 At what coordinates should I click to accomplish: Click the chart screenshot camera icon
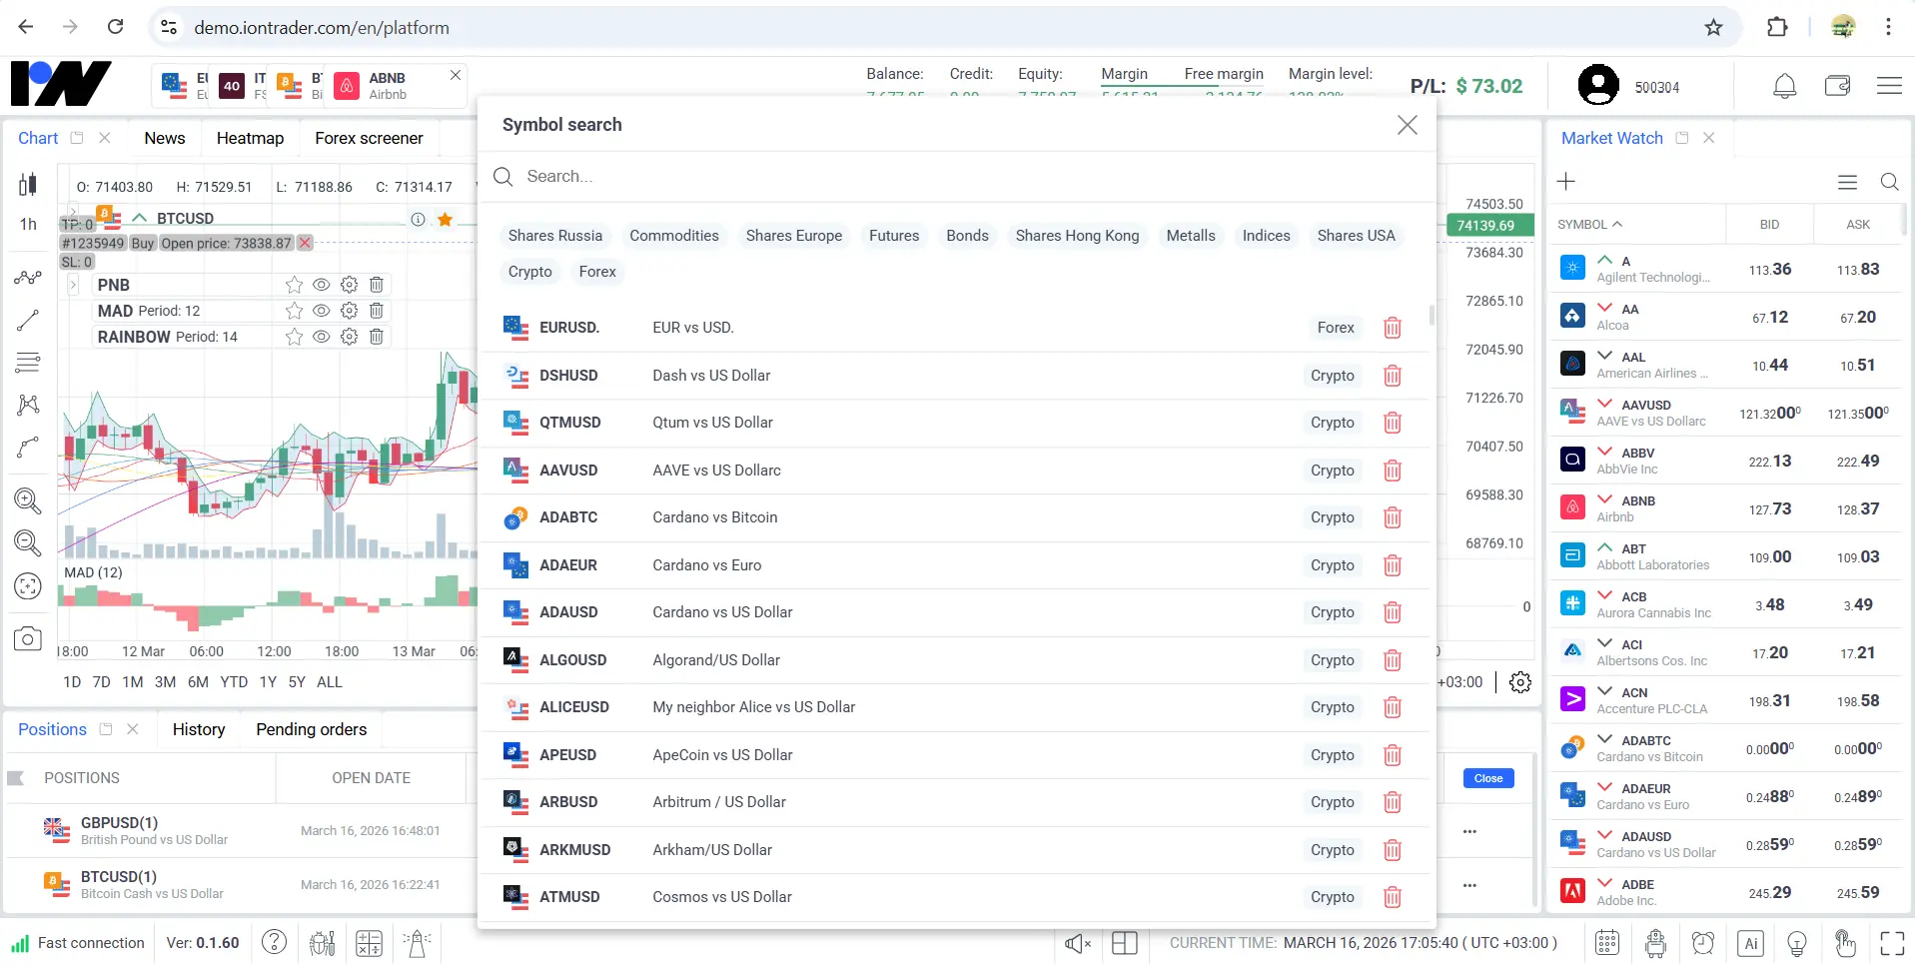28,639
